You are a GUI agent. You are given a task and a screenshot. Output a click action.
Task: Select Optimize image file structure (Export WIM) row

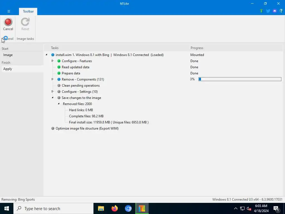[x=87, y=128]
